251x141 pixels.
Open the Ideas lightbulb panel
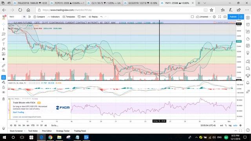(x=248, y=53)
